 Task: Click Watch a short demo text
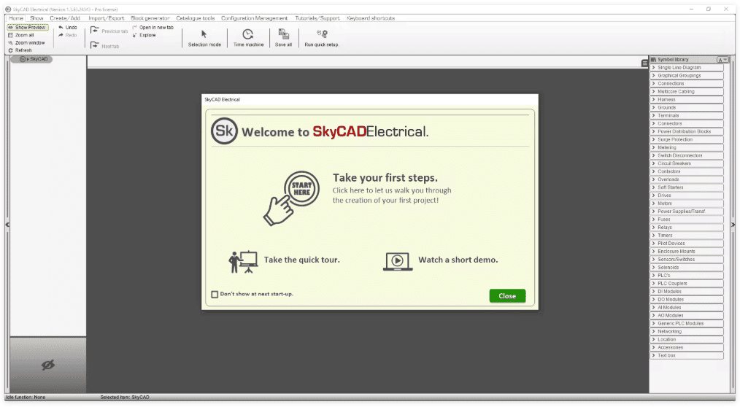458,260
